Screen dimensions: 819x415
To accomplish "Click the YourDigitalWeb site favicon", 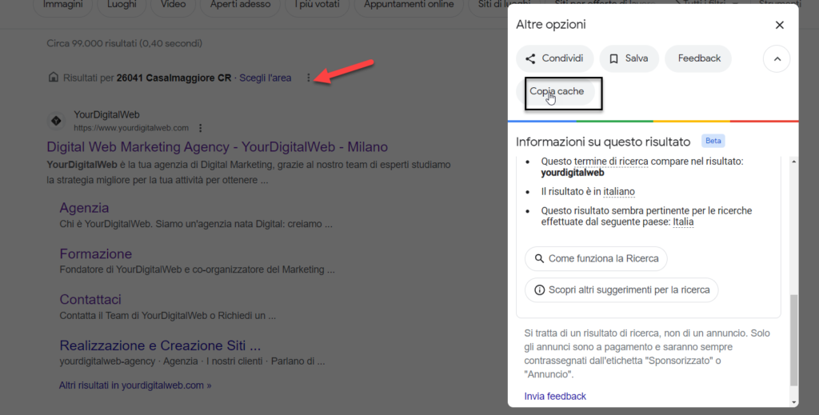I will coord(56,121).
